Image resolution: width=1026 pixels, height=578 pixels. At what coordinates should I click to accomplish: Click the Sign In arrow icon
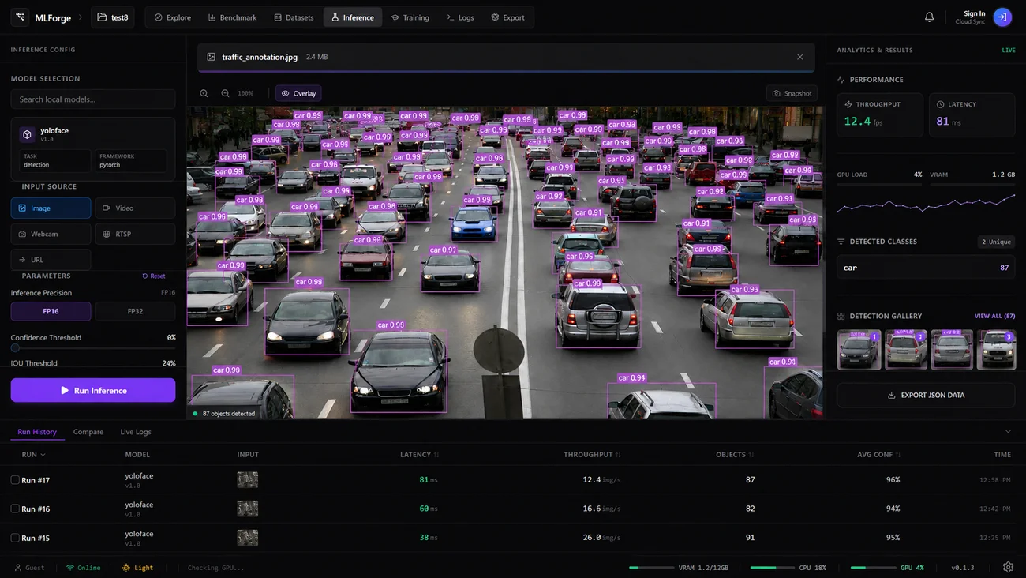pos(1002,17)
